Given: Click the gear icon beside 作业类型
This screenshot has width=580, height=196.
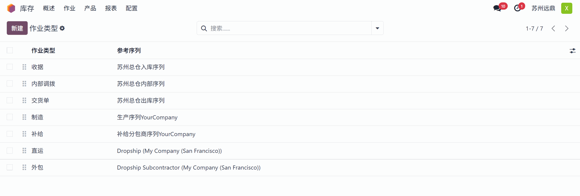Looking at the screenshot, I should pos(62,28).
